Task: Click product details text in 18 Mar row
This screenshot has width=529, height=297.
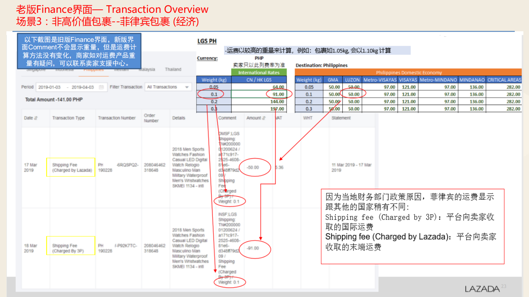Action: (191, 248)
